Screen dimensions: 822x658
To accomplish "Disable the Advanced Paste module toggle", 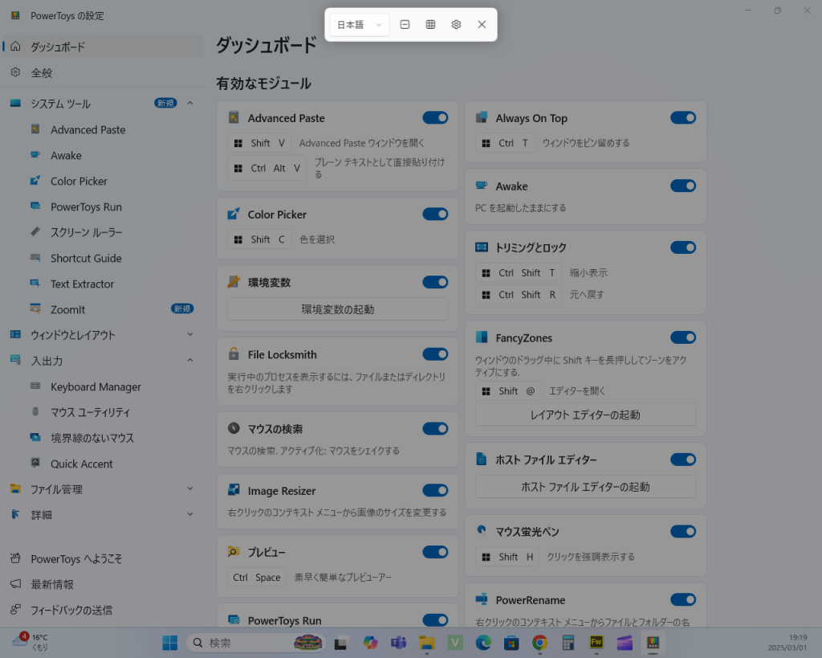I will click(x=435, y=118).
